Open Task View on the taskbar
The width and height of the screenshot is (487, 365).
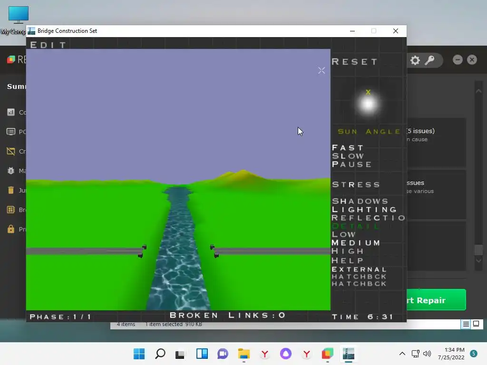coord(180,354)
